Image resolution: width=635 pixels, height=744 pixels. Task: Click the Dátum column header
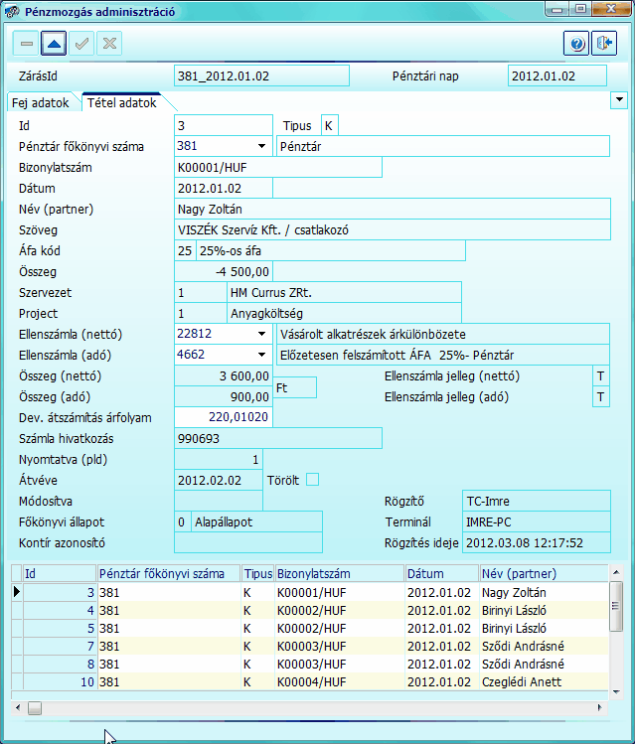[x=442, y=574]
